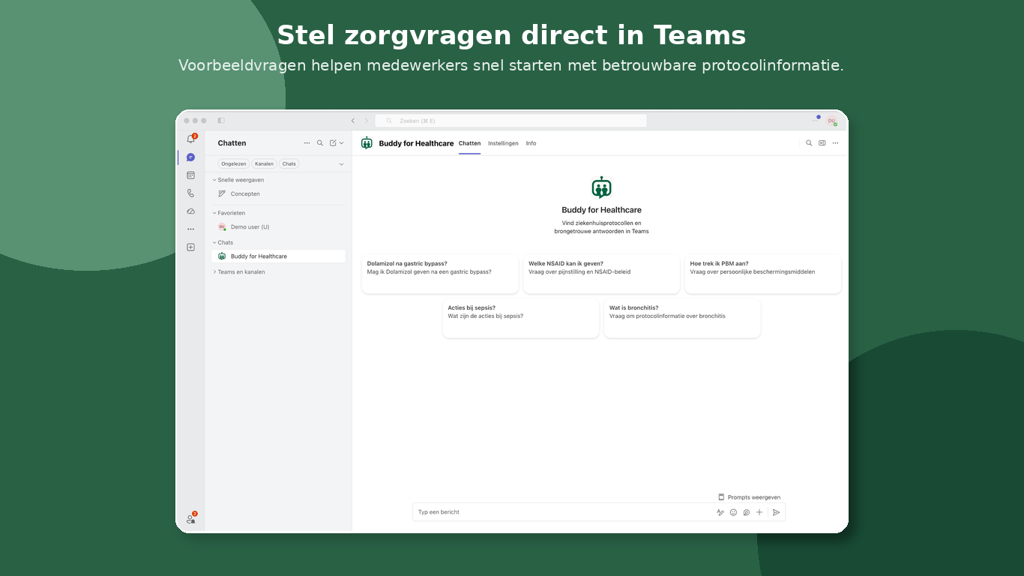
Task: Choose the Dolamizol na gastric bypass prompt
Action: [x=440, y=274]
